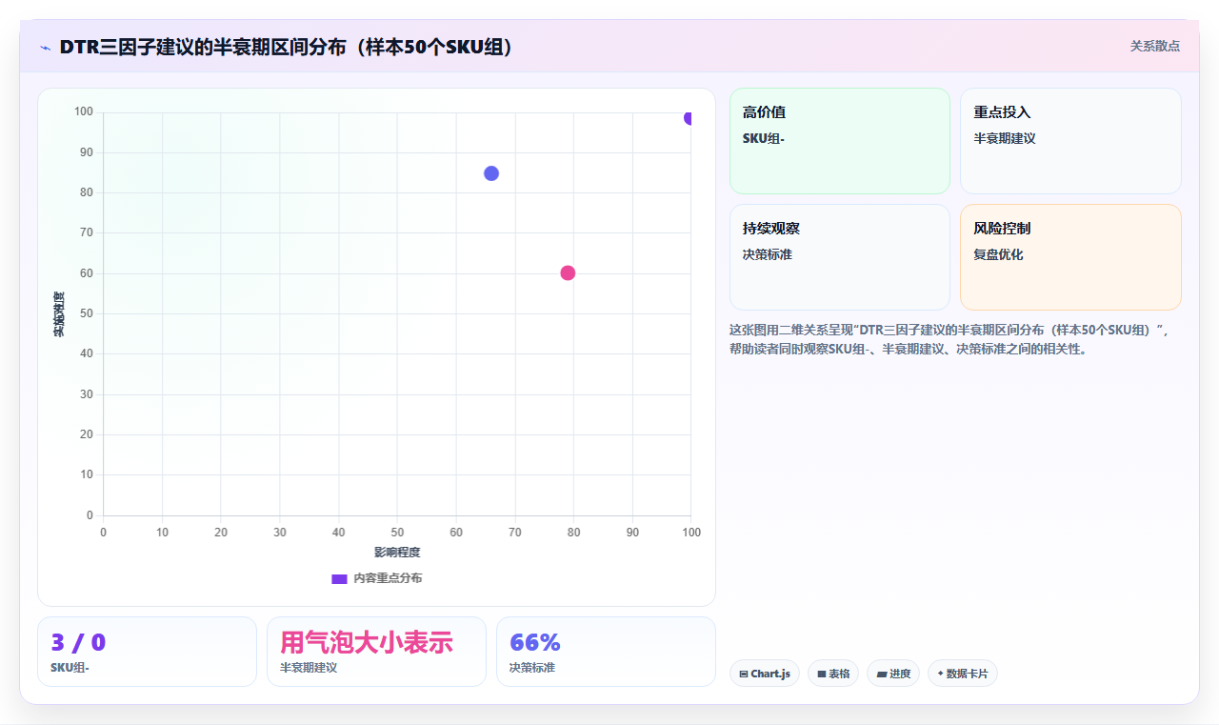Select the pink scatter point near 79
This screenshot has height=725, width=1219.
tap(568, 273)
